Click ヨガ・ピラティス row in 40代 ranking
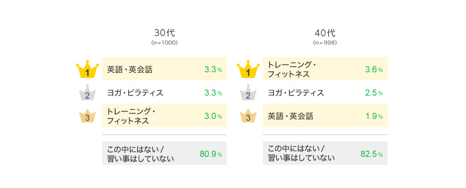Screen dimensions: 466x188 pos(325,92)
